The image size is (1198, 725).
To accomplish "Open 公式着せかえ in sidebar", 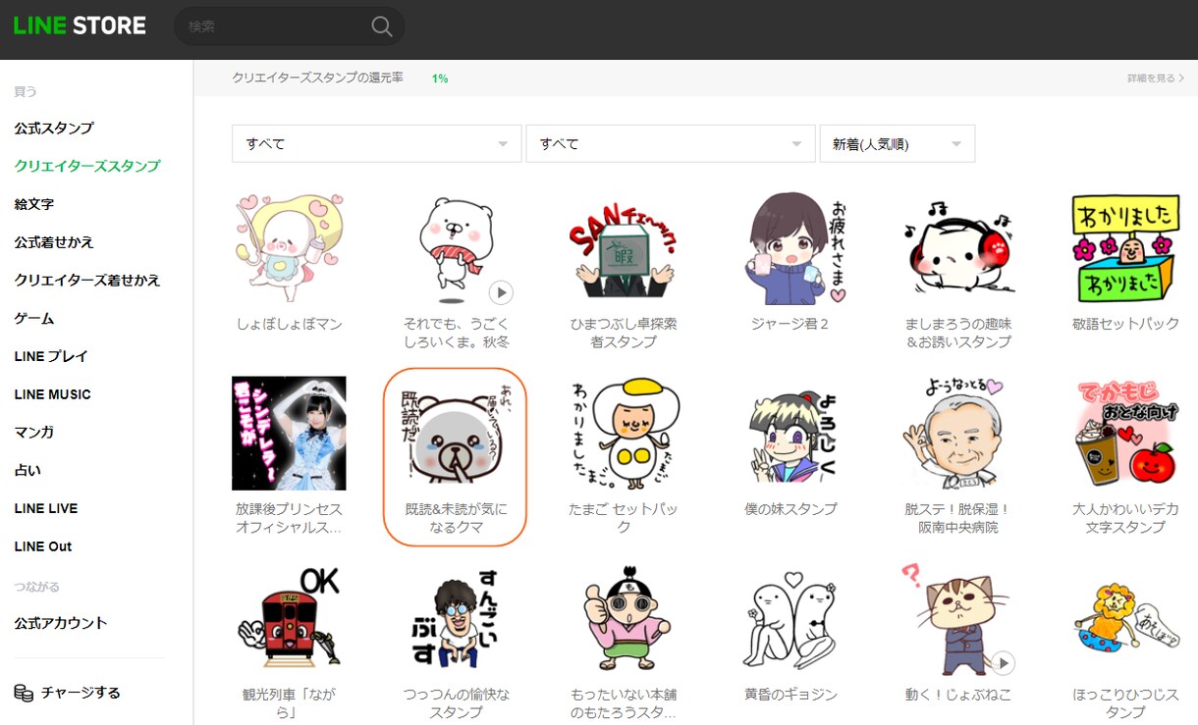I will pos(54,242).
